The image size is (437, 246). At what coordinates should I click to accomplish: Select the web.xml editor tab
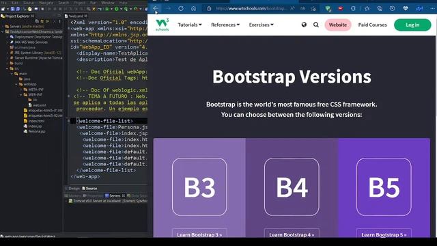click(75, 16)
